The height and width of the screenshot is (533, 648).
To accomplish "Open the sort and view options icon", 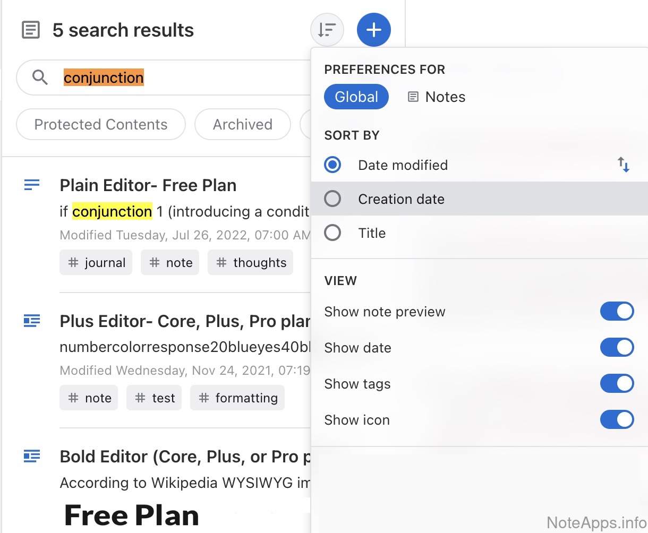I will click(327, 30).
